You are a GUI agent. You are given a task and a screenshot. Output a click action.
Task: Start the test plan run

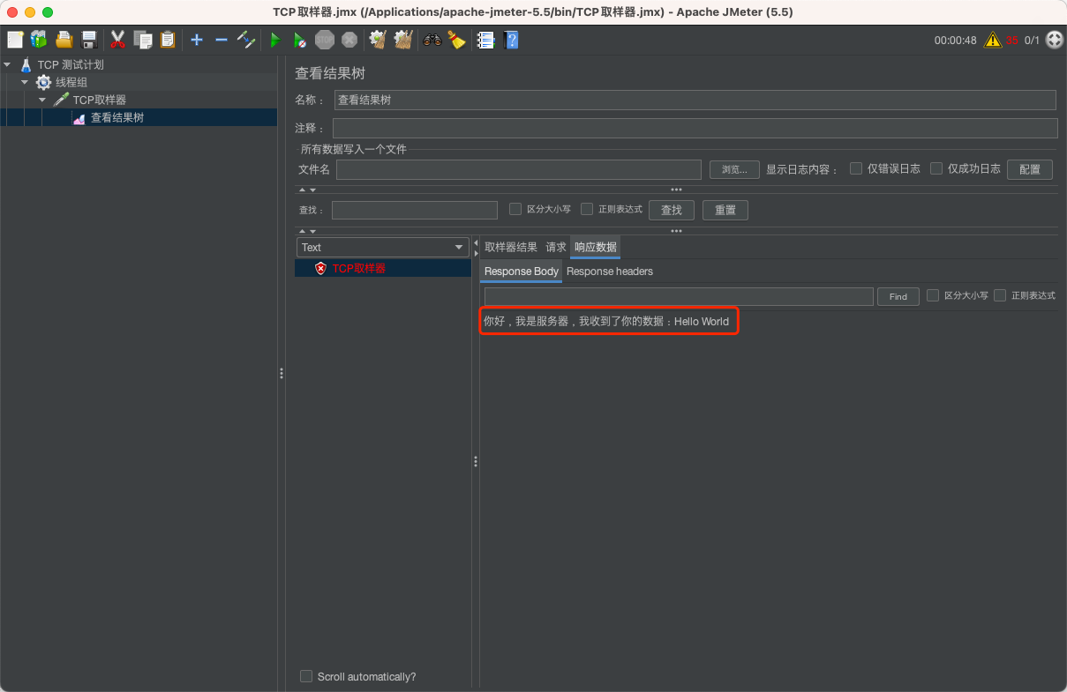(x=274, y=40)
